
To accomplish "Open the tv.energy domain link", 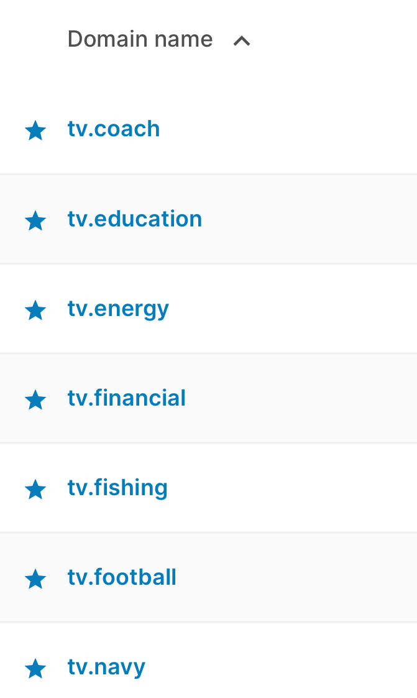I will 118,309.
